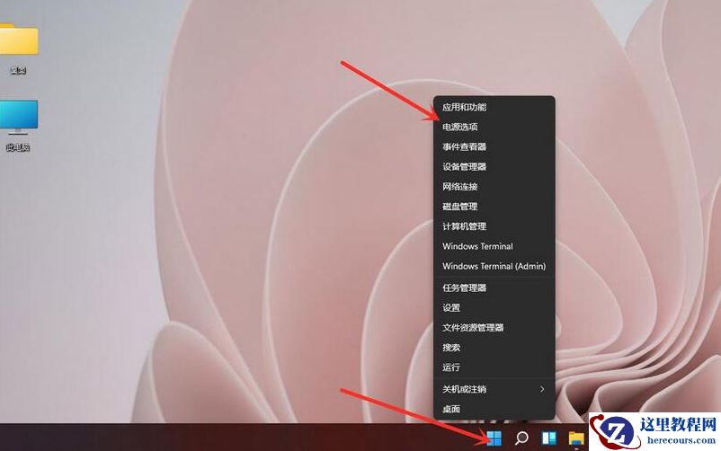Screen dimensions: 721x451
Task: Open 磁盘管理 from the menu
Action: 494,207
